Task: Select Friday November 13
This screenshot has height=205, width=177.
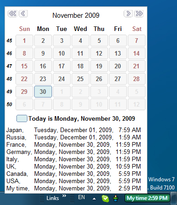Action: pos(118,53)
